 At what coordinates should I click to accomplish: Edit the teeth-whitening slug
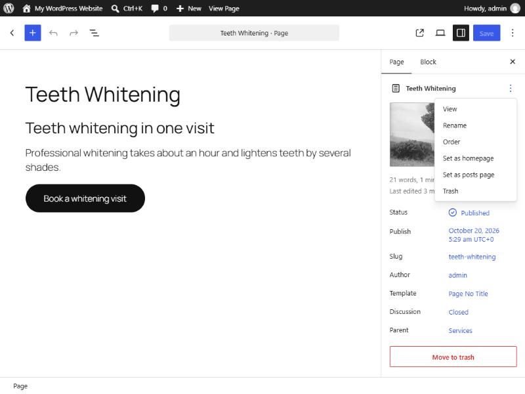tap(472, 257)
